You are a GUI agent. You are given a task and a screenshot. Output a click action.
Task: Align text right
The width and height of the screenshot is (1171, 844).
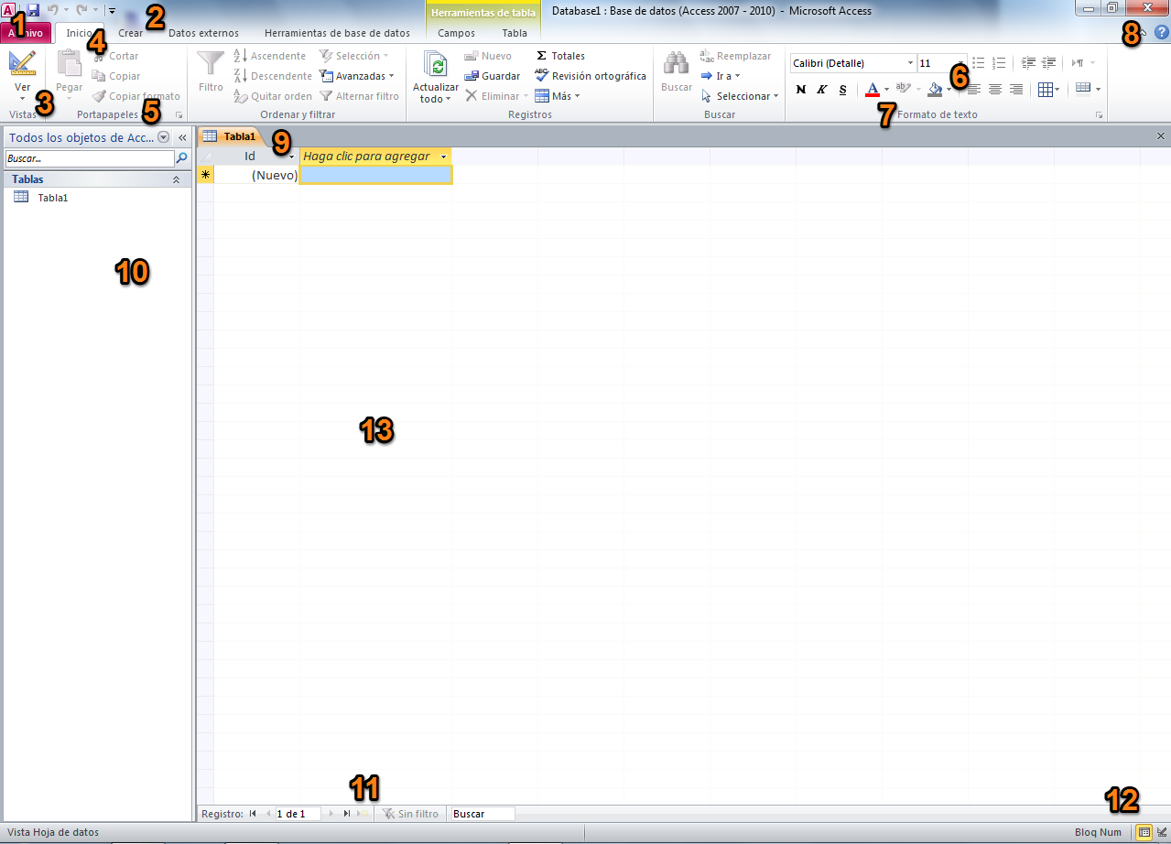coord(1015,90)
